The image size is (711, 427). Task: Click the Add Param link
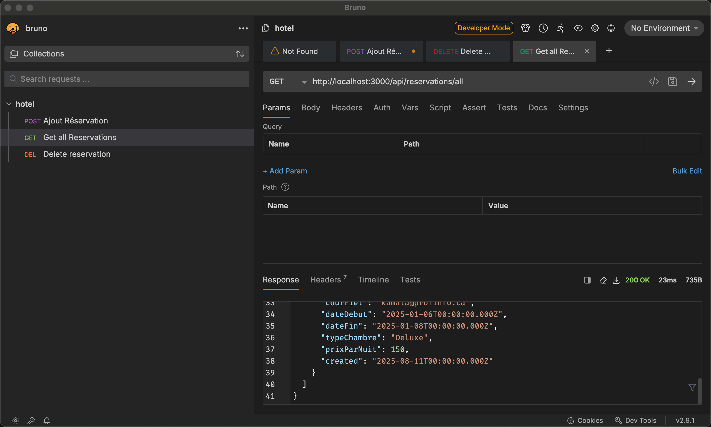[x=285, y=171]
